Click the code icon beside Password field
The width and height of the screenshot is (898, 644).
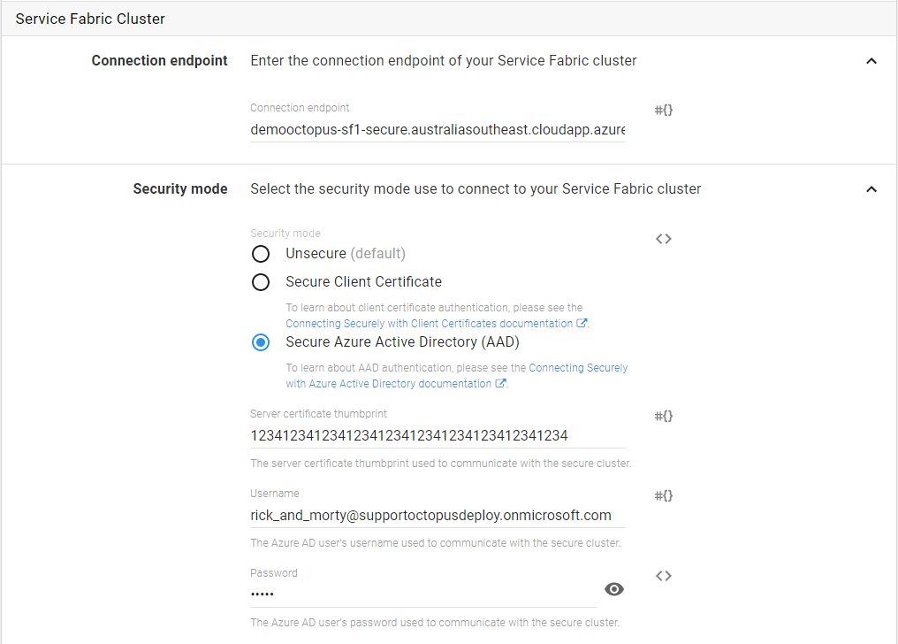coord(664,576)
